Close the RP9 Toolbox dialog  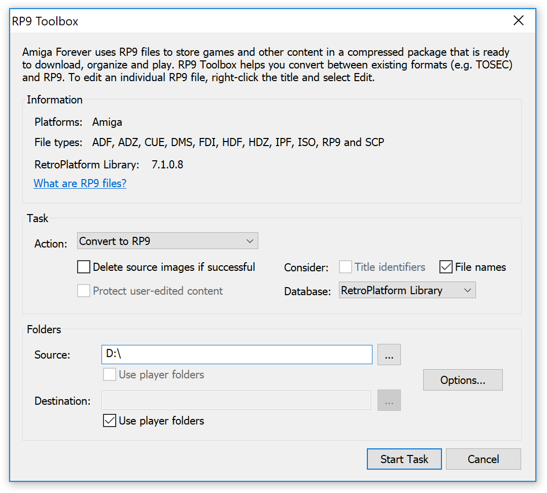(x=519, y=21)
